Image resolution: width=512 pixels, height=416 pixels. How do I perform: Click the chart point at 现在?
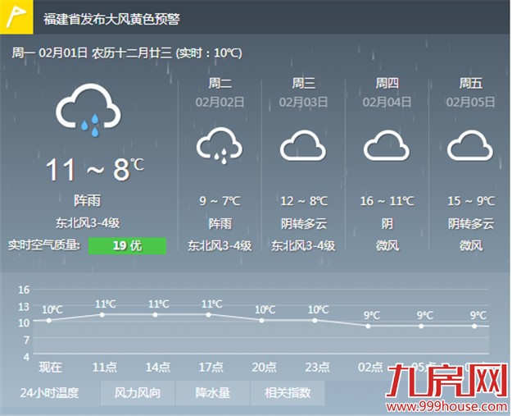(x=49, y=321)
